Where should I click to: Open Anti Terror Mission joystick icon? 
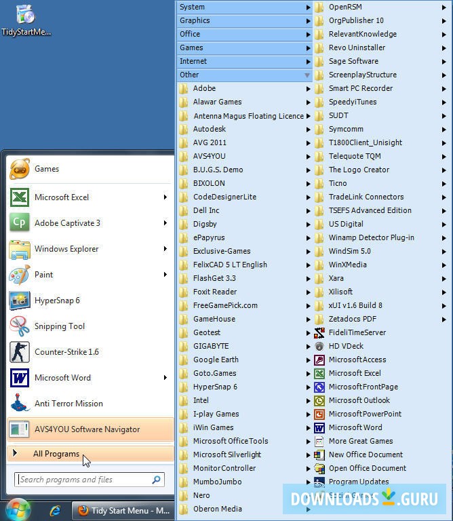[20, 403]
